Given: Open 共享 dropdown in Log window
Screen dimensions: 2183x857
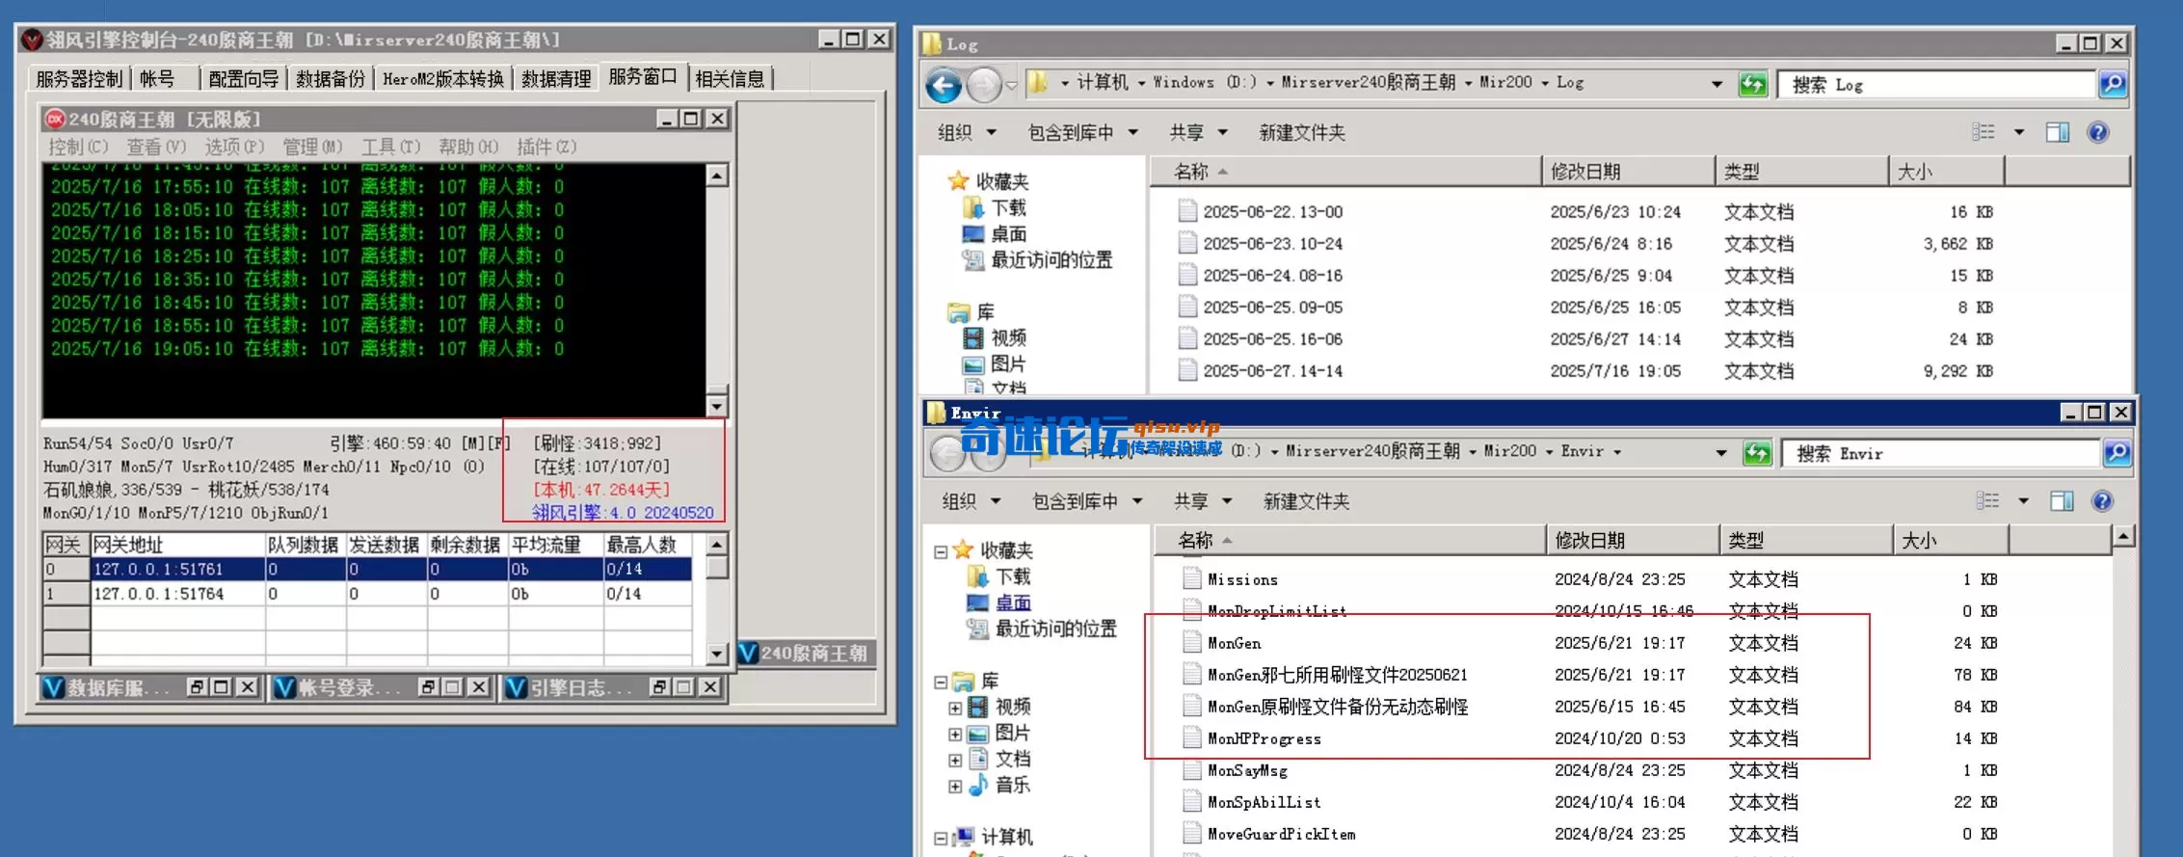Looking at the screenshot, I should 1198,133.
